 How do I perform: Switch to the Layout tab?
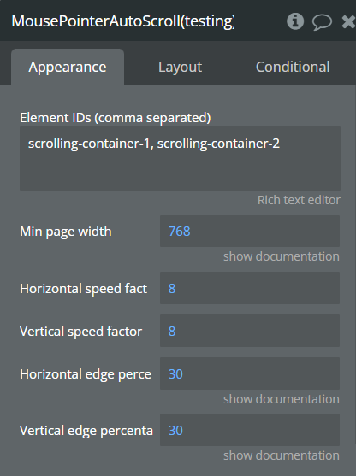pos(180,67)
